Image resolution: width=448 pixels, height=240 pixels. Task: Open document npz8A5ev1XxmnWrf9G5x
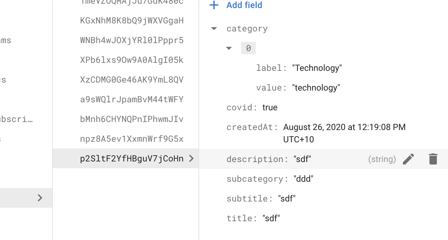tap(132, 139)
